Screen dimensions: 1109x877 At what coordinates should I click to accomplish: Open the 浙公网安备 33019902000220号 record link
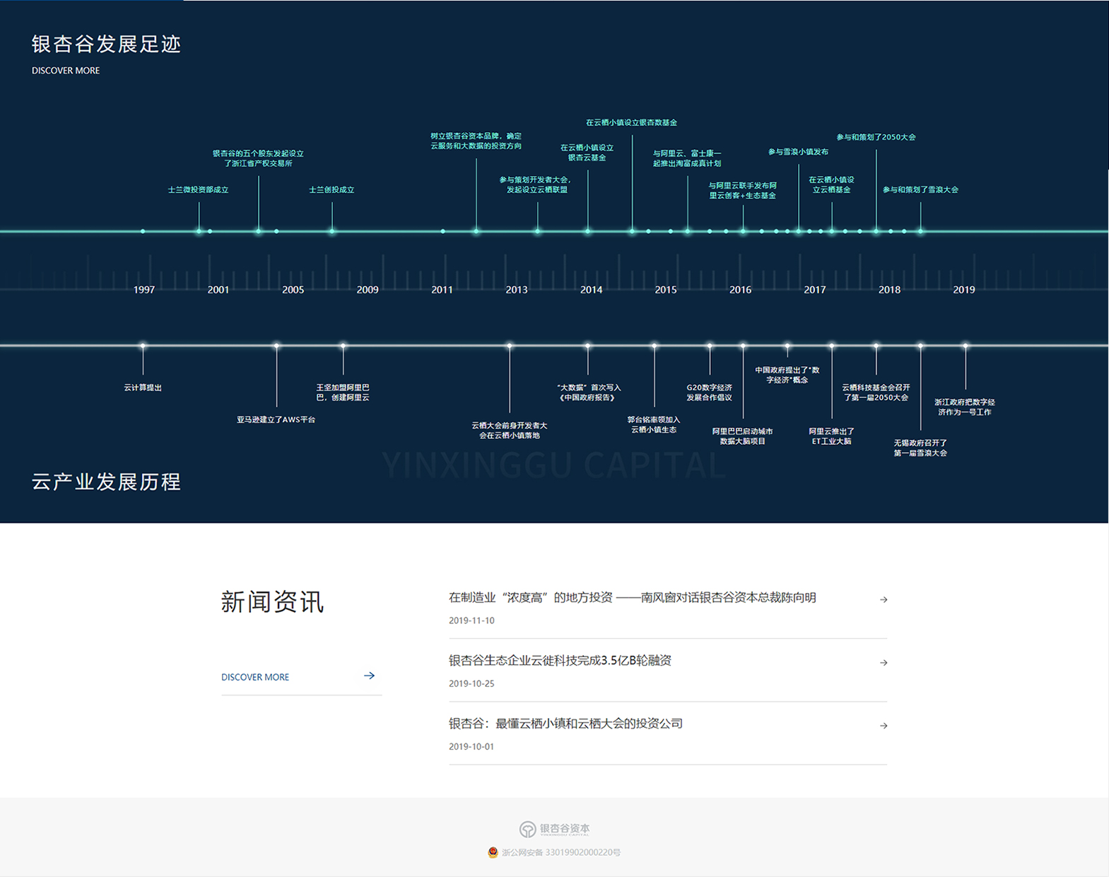click(x=561, y=852)
